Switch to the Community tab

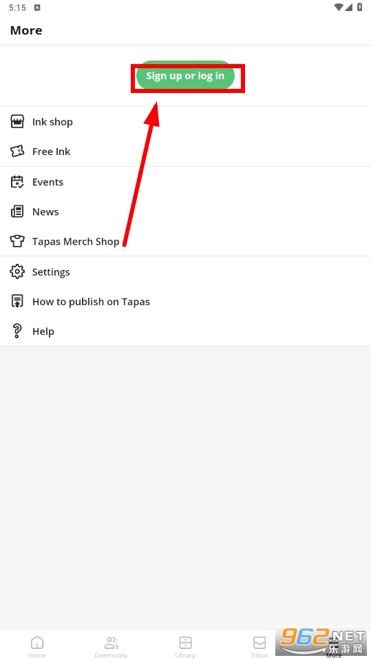pos(111,646)
